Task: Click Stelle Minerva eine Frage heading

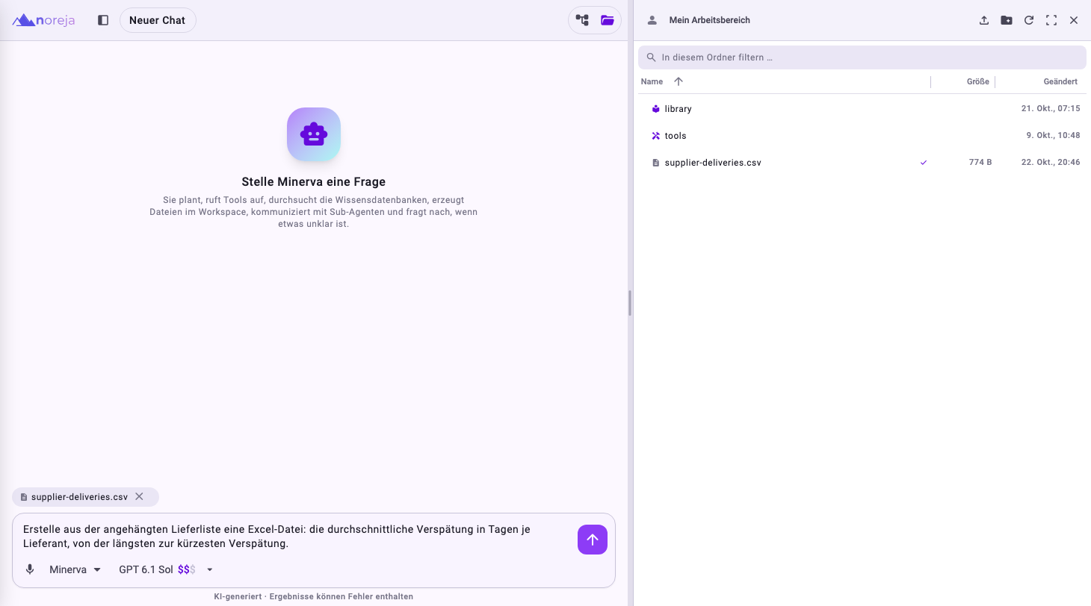Action: click(x=314, y=181)
